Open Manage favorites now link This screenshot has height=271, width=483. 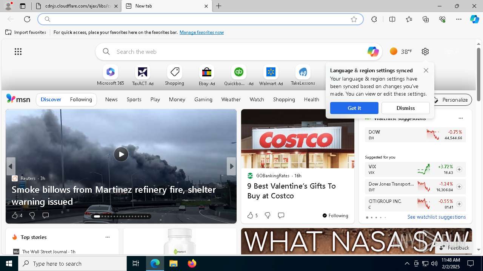202,32
